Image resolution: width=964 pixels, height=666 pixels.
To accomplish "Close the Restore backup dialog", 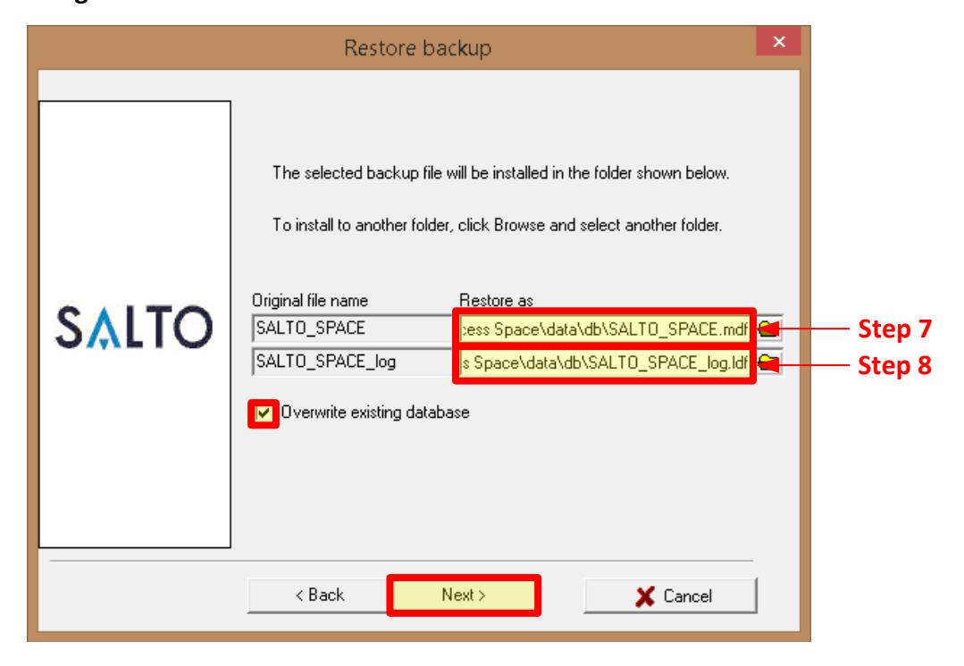I will click(778, 41).
